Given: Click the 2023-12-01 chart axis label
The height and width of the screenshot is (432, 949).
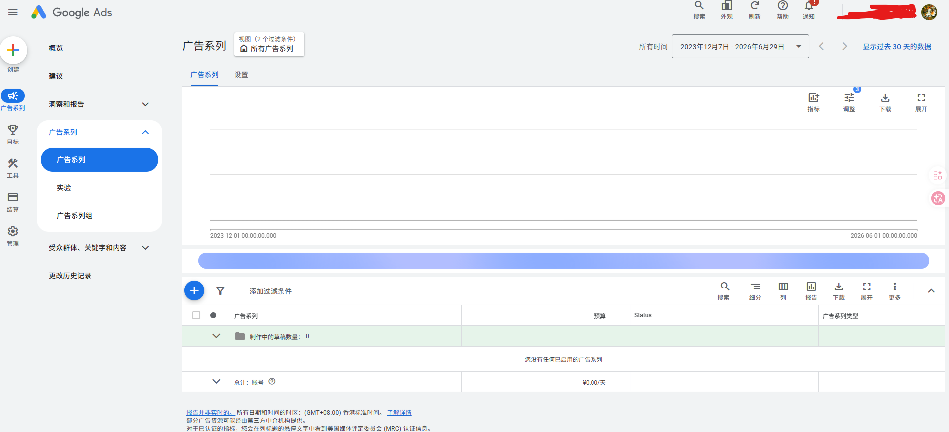Looking at the screenshot, I should point(243,236).
